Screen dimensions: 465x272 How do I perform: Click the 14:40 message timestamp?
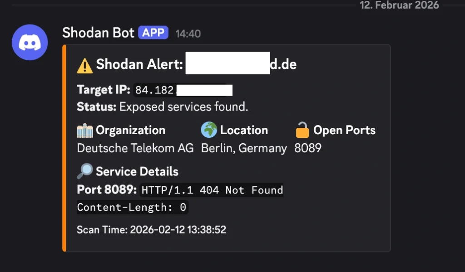(188, 34)
